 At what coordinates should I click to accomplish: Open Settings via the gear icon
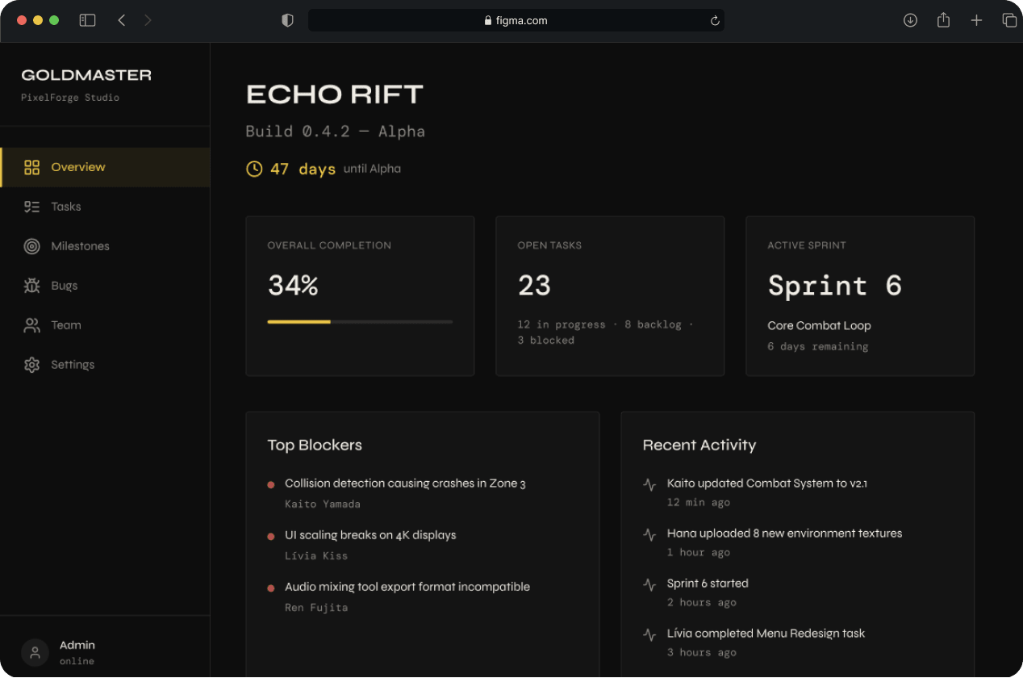click(31, 364)
